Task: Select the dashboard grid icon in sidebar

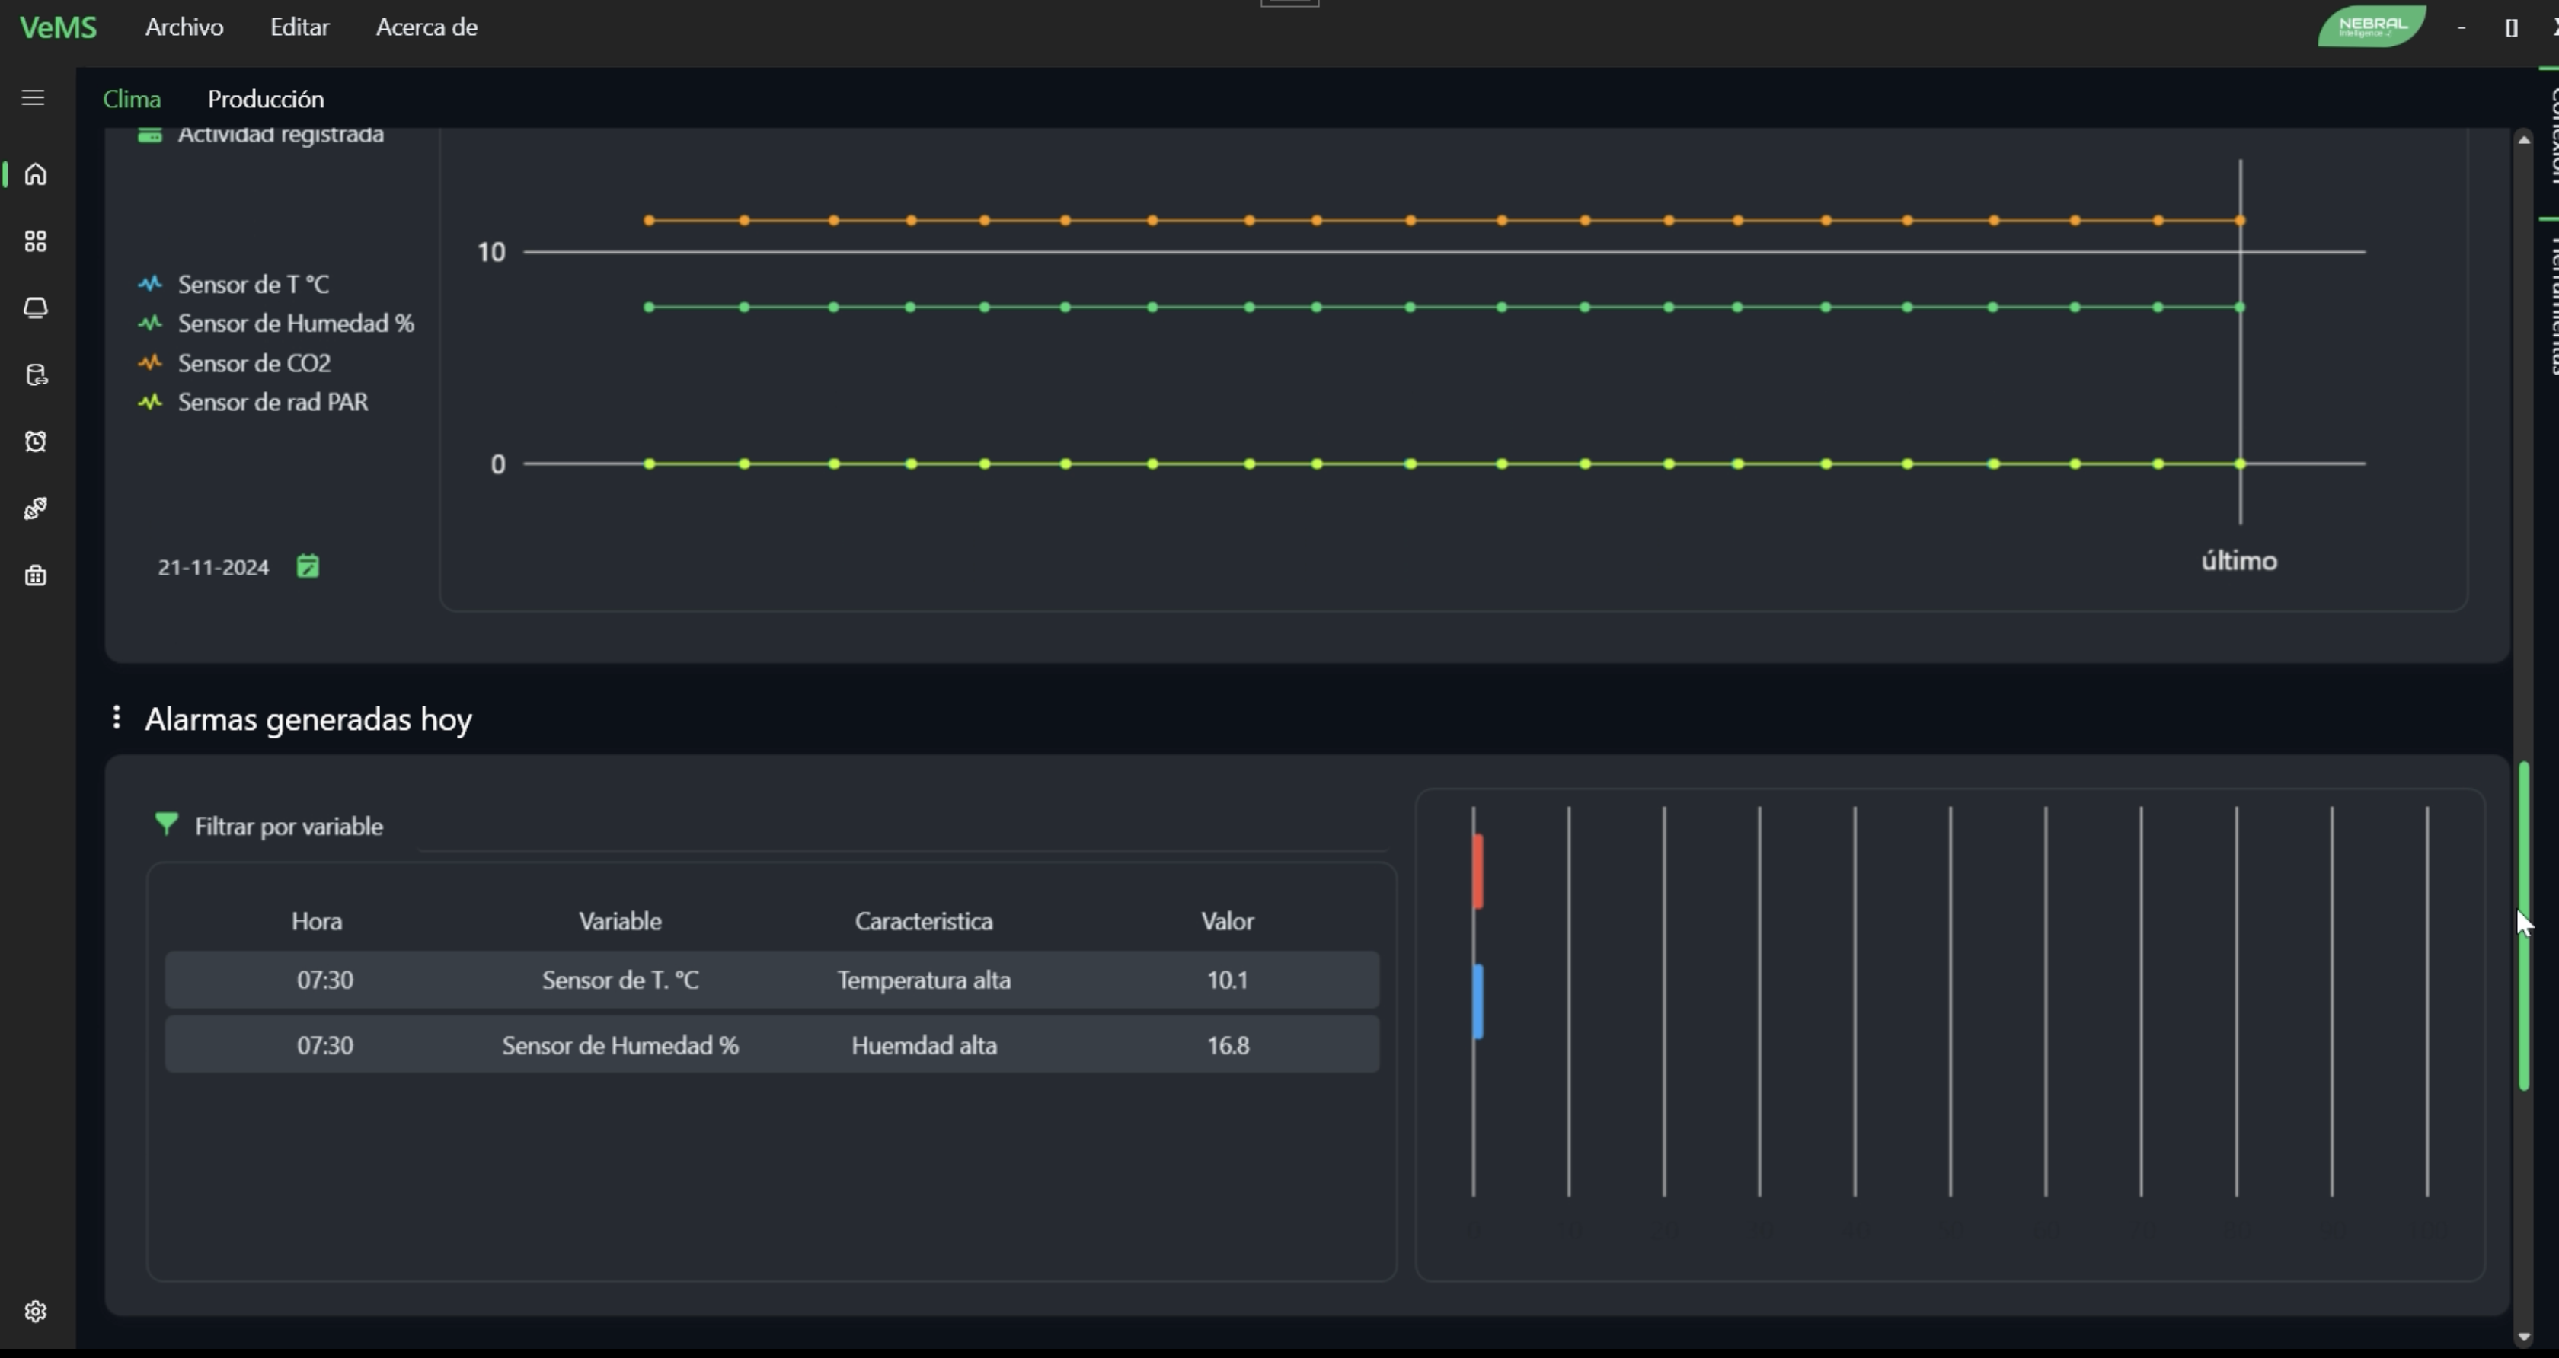Action: [x=35, y=241]
